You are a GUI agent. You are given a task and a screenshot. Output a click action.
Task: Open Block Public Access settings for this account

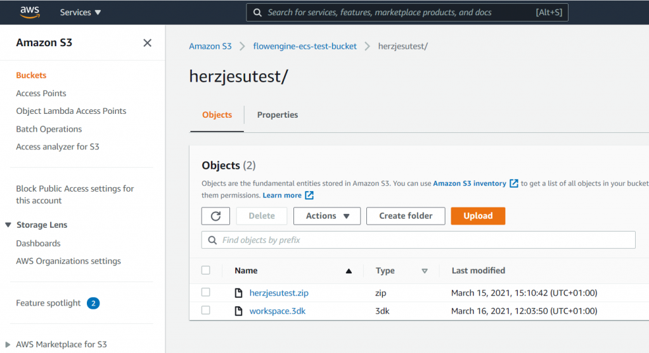[75, 194]
